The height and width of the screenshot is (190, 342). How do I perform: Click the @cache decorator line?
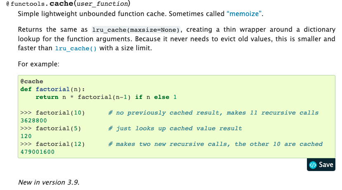(x=32, y=81)
